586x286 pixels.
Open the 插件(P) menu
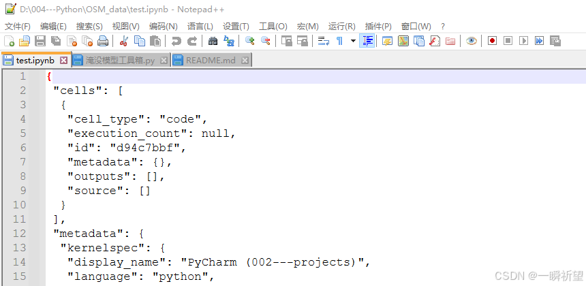pos(378,26)
